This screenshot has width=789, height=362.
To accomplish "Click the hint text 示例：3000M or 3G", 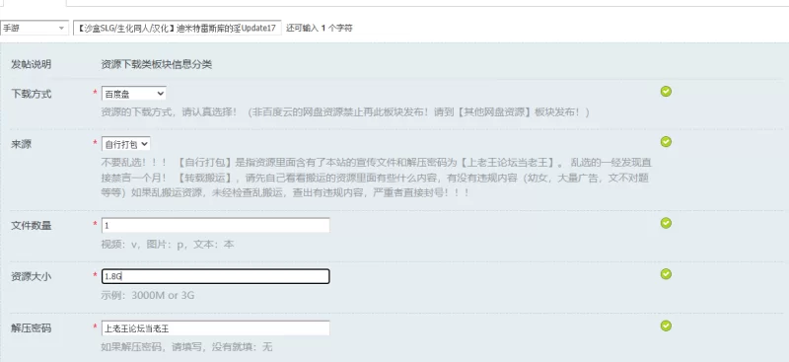I will pyautogui.click(x=147, y=296).
